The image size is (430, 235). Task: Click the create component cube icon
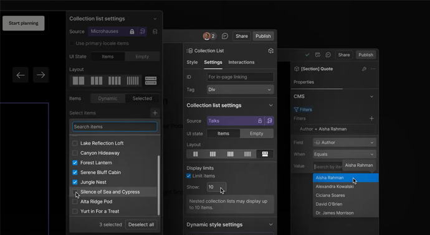click(271, 50)
